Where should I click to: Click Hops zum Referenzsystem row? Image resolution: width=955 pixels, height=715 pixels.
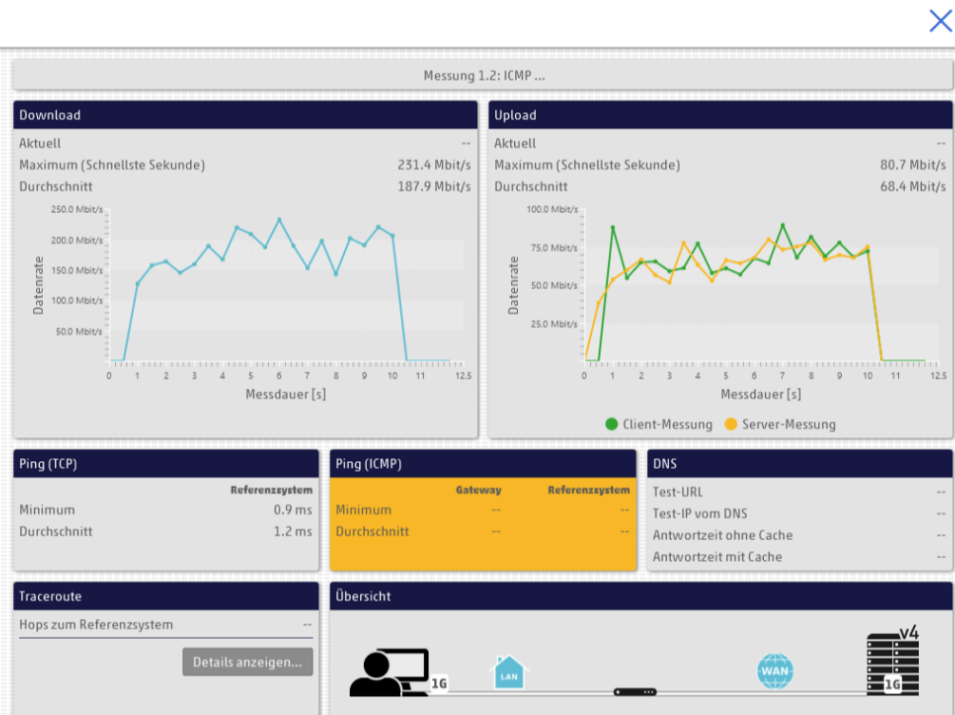[x=165, y=625]
